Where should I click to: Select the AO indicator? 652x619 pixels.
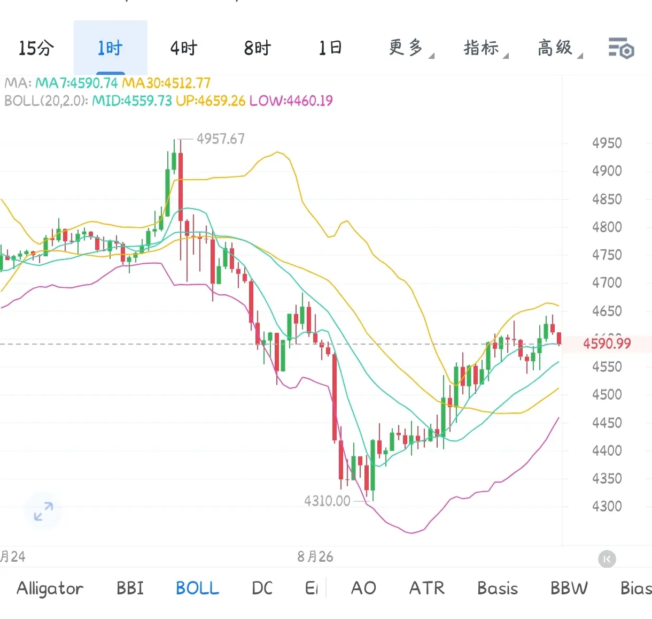(x=363, y=589)
